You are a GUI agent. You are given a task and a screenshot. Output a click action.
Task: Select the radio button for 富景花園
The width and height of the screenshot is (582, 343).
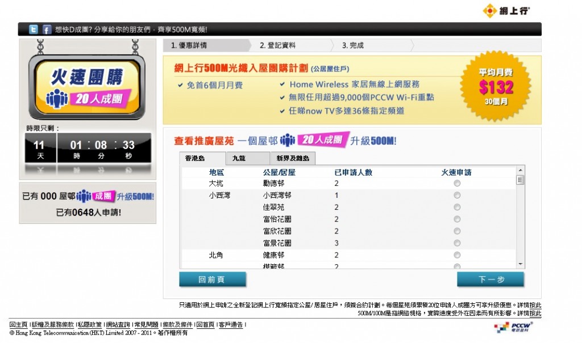pyautogui.click(x=457, y=243)
